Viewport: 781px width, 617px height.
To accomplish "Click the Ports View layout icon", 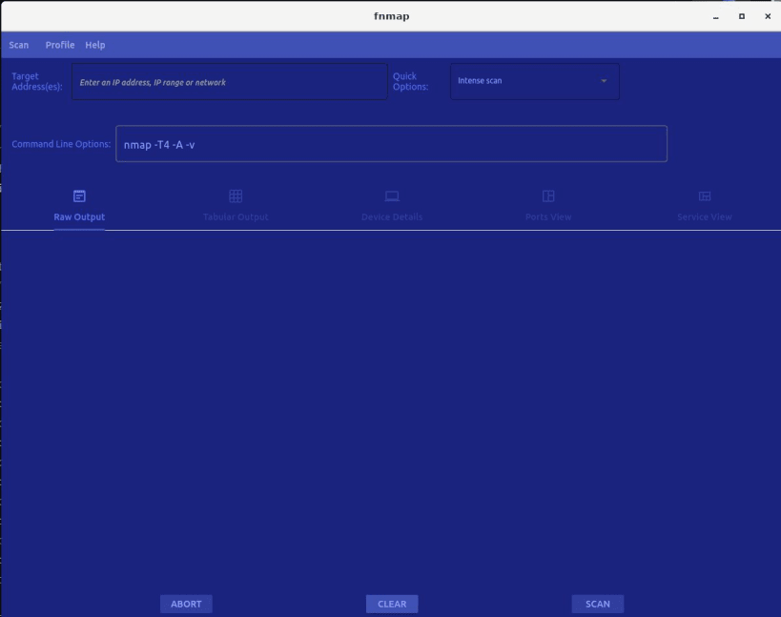I will coord(548,196).
